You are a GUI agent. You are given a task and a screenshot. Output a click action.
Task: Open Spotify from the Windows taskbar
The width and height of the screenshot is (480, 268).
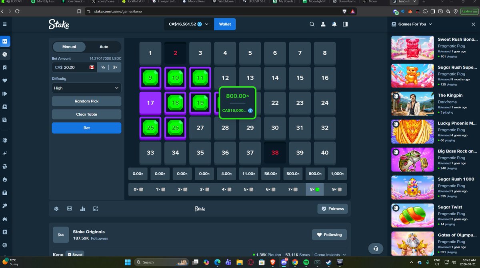point(306,262)
